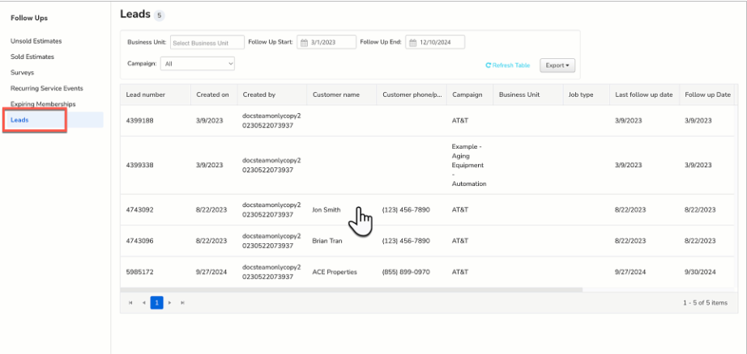Click Jon Smith's phone (123) 456-7890
Viewport: 747px width, 354px height.
[x=406, y=209]
